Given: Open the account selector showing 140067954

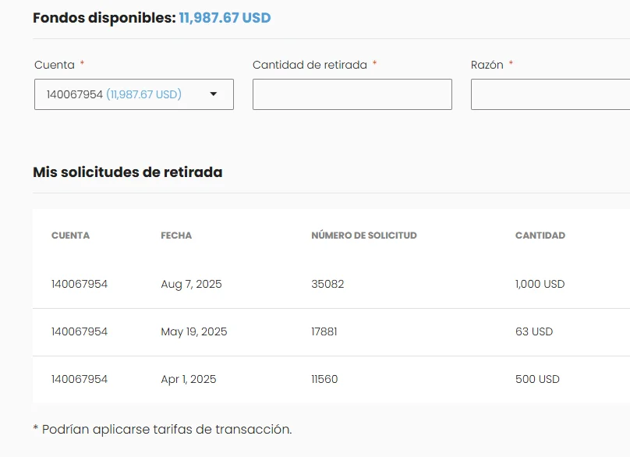Looking at the screenshot, I should [x=125, y=94].
